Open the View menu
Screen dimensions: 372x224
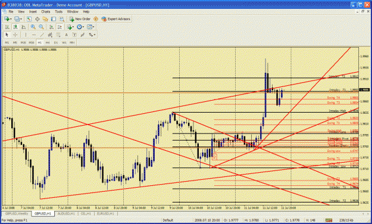[x=21, y=12]
